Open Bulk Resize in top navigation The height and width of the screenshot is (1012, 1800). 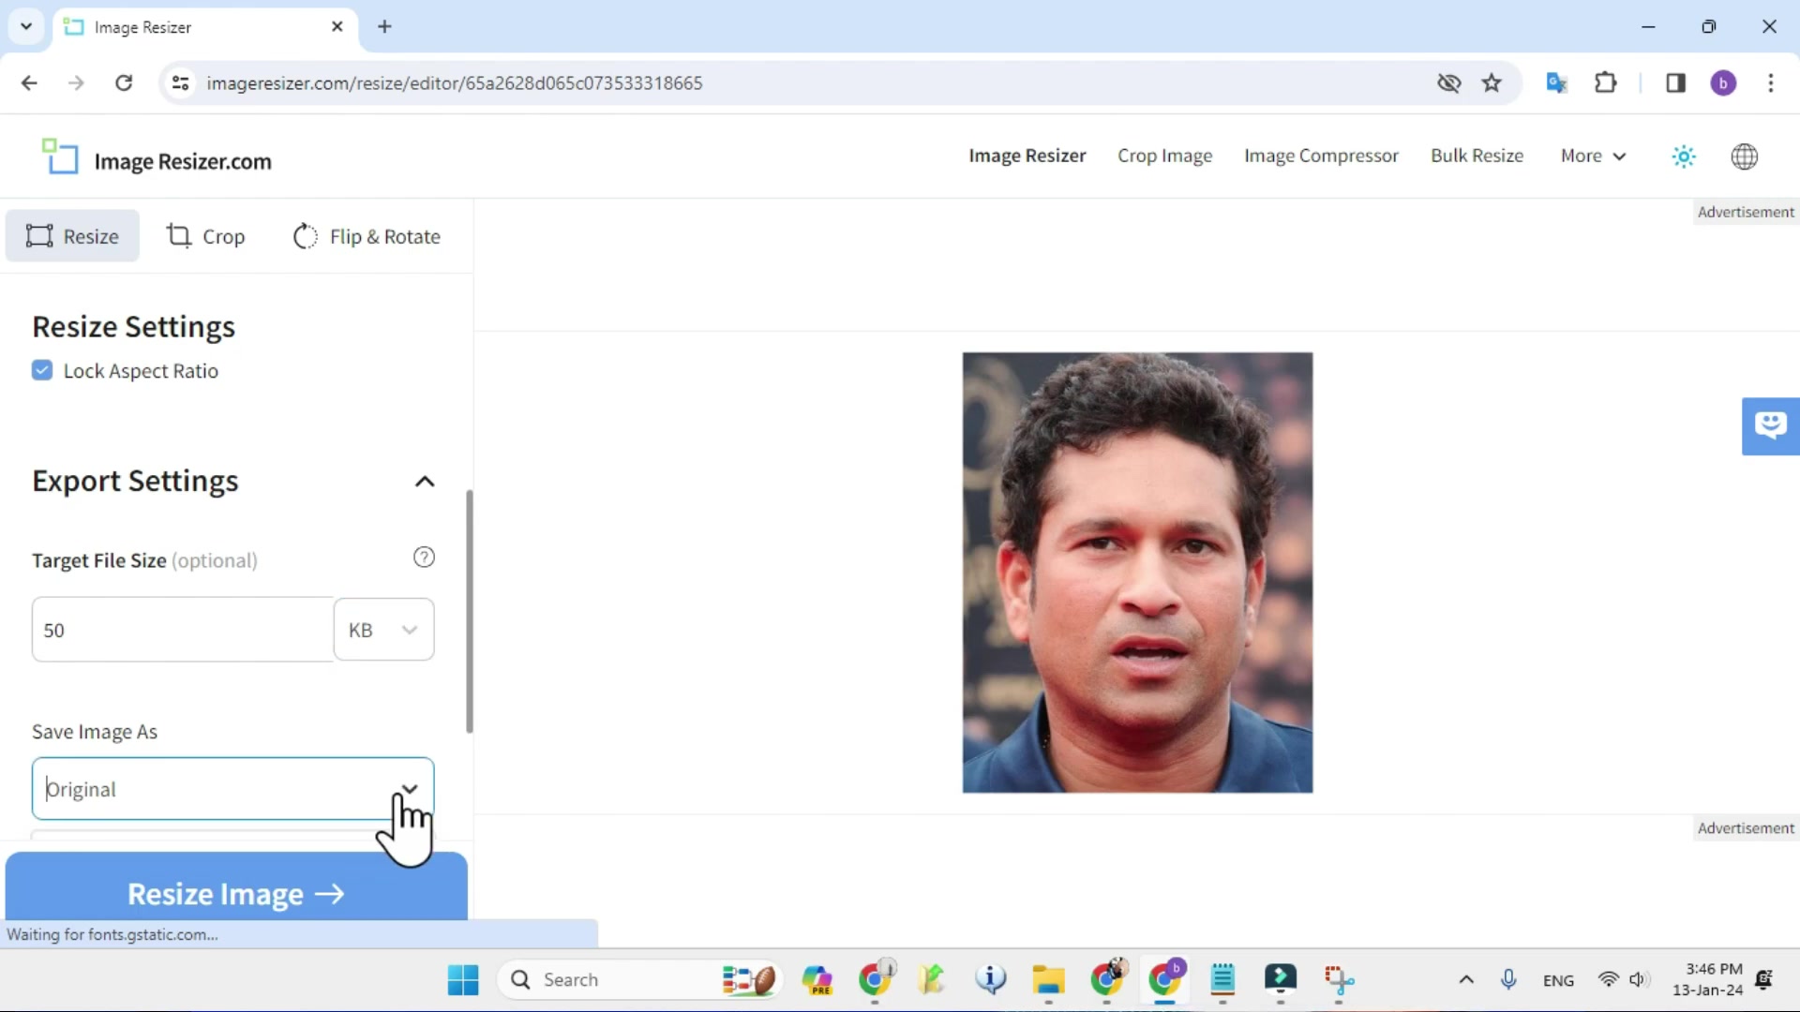pos(1477,156)
